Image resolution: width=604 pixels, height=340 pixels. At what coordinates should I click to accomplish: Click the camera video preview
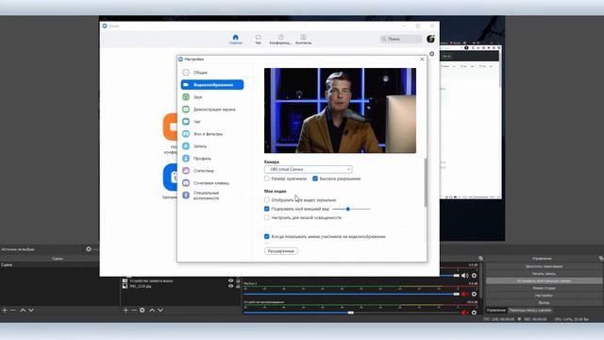(x=340, y=110)
